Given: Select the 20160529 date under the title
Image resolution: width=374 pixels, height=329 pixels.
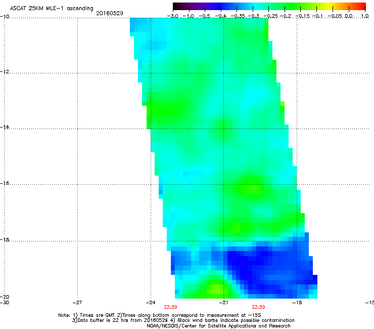Looking at the screenshot, I should (110, 13).
